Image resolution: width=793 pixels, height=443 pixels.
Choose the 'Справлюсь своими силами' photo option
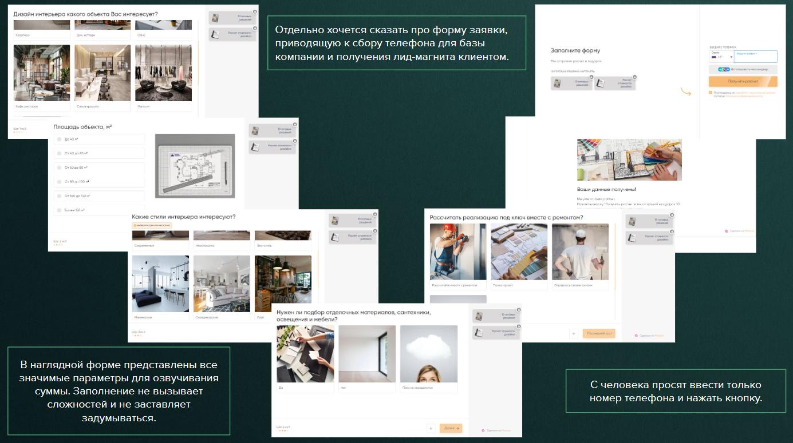[x=581, y=252]
